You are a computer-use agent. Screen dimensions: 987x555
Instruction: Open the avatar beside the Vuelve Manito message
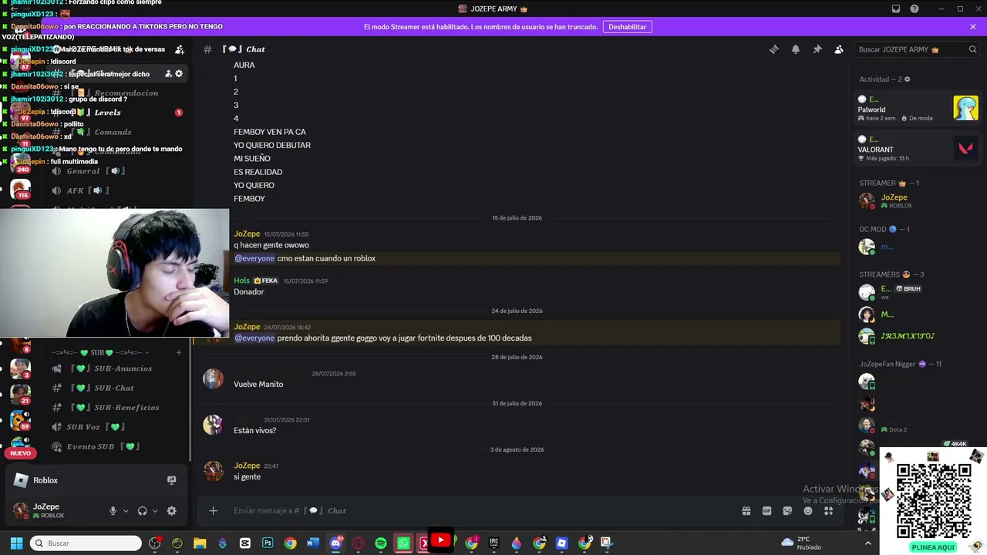214,378
